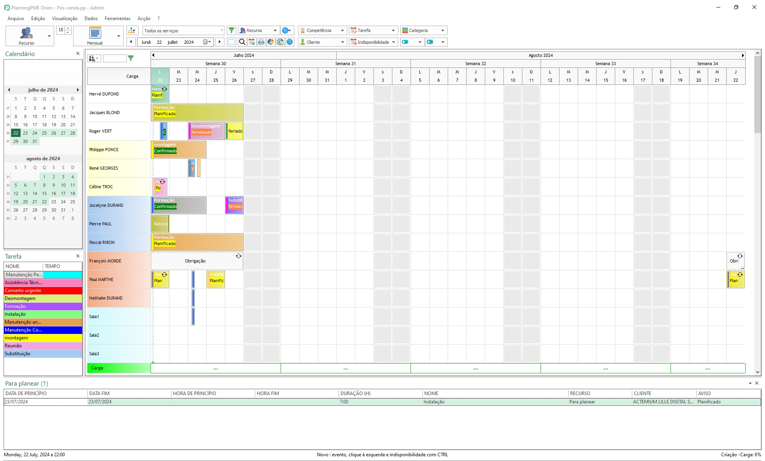Click the add calendar event icon
Screen dimensions: 765x461
(252, 42)
